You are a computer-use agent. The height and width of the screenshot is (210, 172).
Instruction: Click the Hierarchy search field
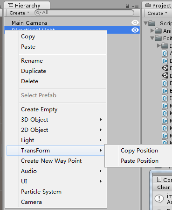[84, 13]
